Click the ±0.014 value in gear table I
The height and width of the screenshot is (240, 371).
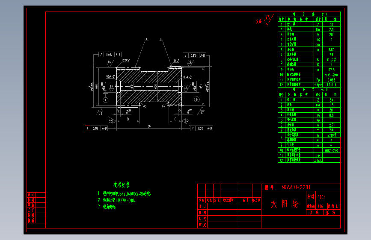[x=331, y=85]
